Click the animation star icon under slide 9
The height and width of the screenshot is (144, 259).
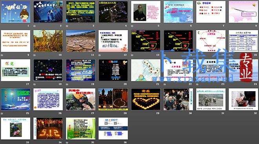click(x=2, y=55)
